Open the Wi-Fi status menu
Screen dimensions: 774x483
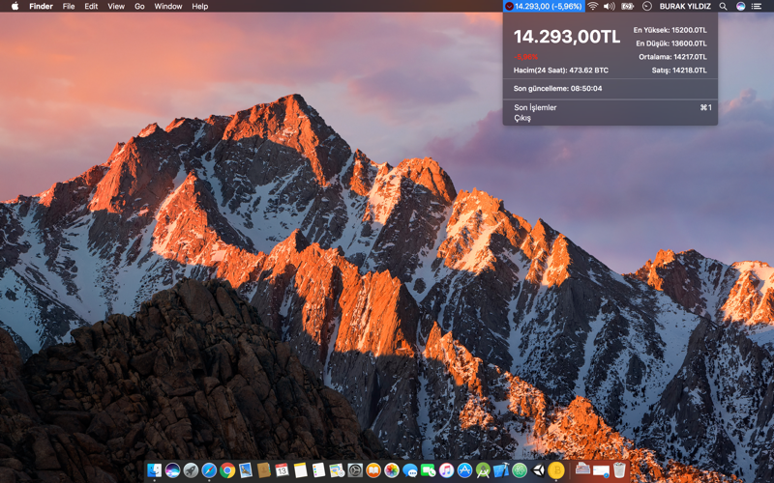click(592, 6)
